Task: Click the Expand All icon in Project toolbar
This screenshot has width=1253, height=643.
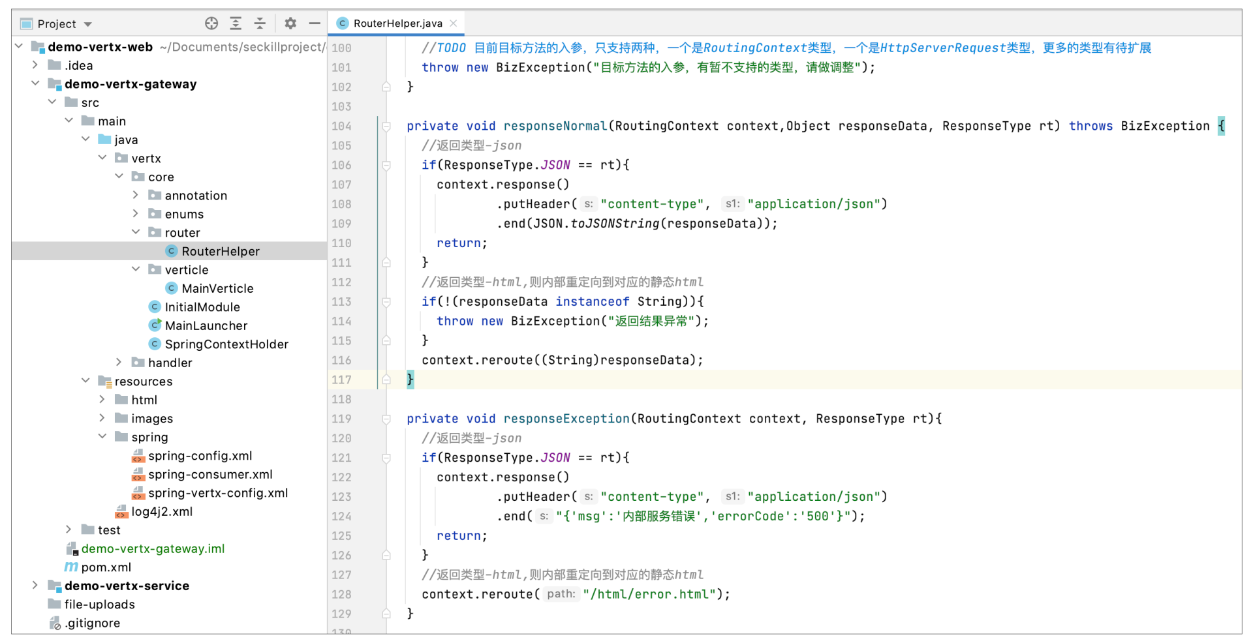Action: point(236,23)
